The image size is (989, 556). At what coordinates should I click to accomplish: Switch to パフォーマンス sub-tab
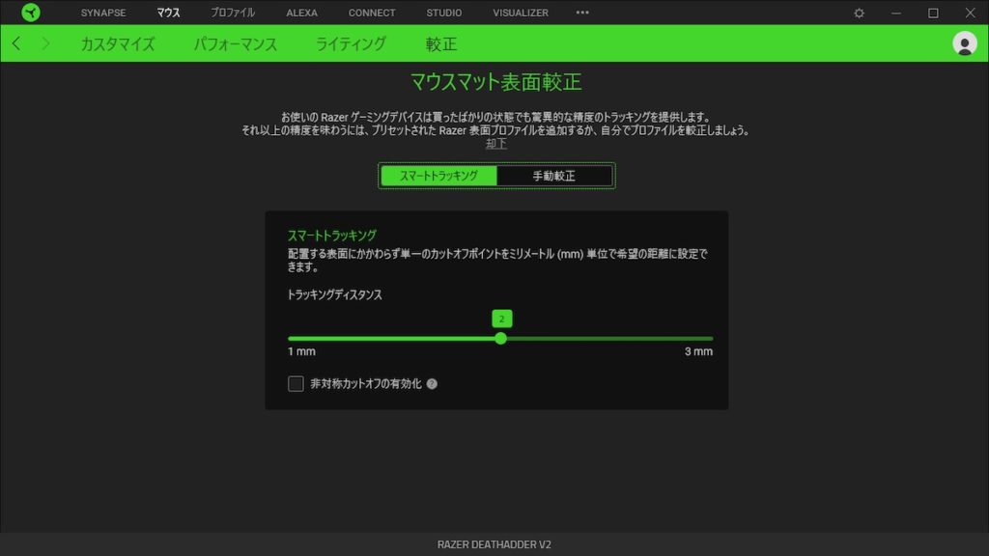pyautogui.click(x=236, y=44)
